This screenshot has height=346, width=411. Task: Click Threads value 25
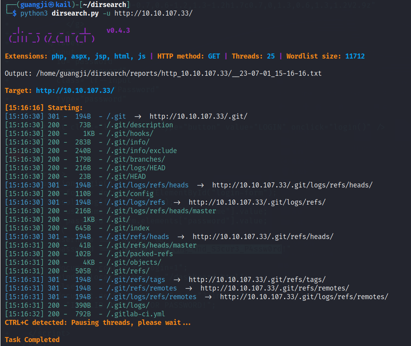[x=271, y=56]
